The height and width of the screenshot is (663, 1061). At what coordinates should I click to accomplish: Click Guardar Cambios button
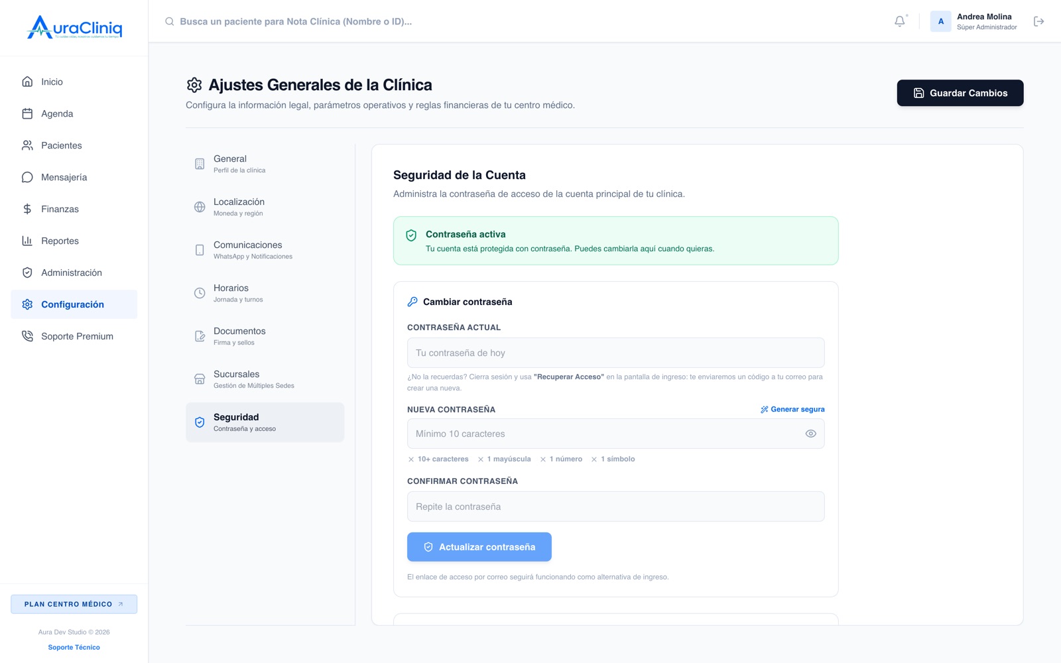coord(960,93)
